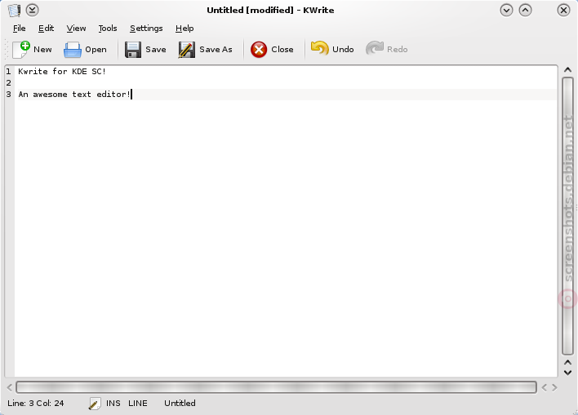Image resolution: width=578 pixels, height=415 pixels.
Task: Click the bottom-most vertical scroll down arrow
Action: (x=567, y=373)
